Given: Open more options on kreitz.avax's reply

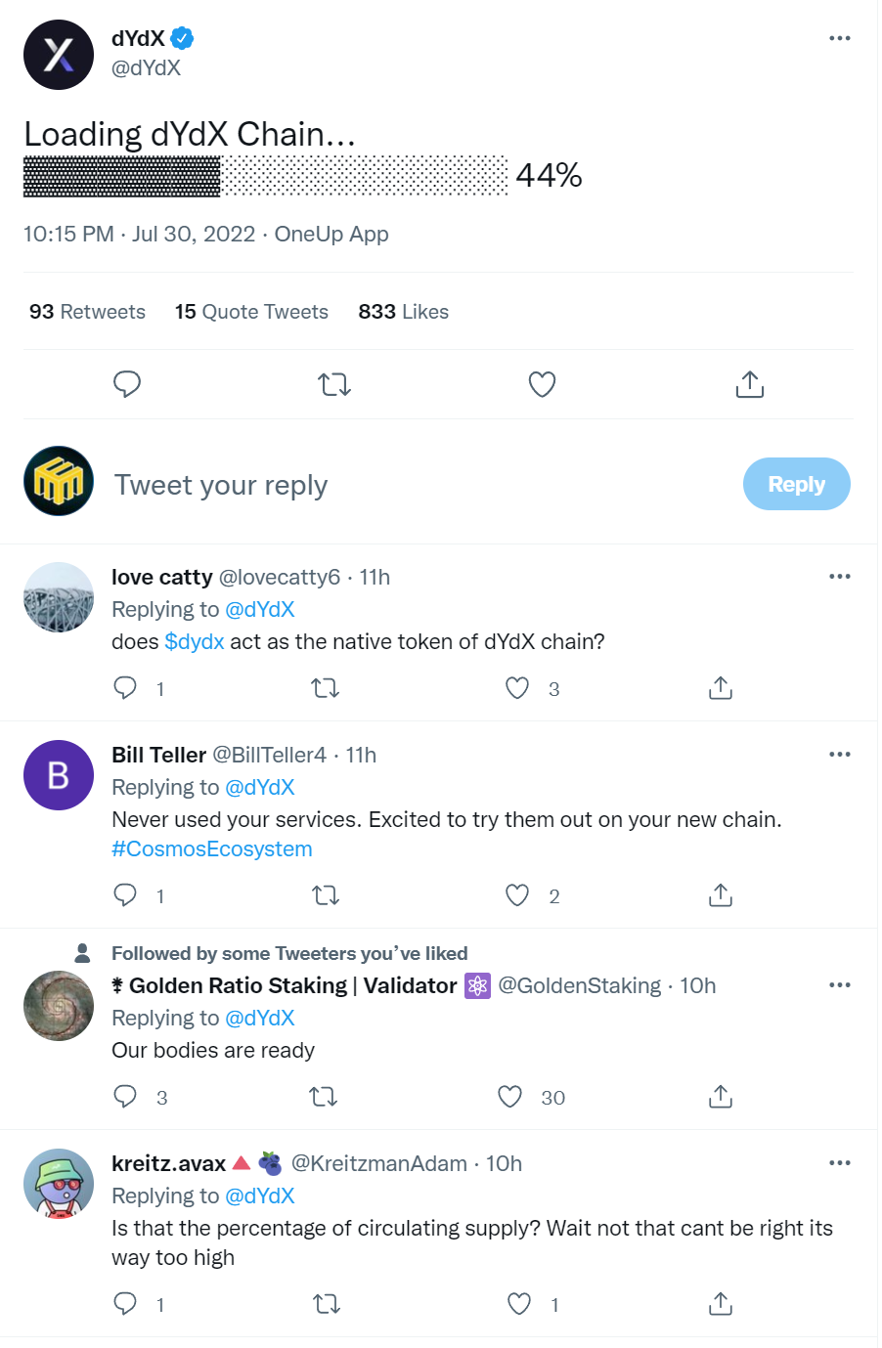Looking at the screenshot, I should [x=839, y=1163].
